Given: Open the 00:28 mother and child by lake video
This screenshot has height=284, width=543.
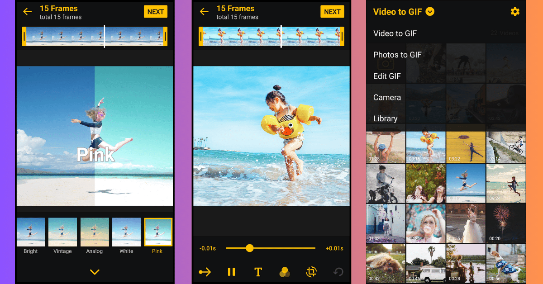Looking at the screenshot, I should [x=466, y=264].
